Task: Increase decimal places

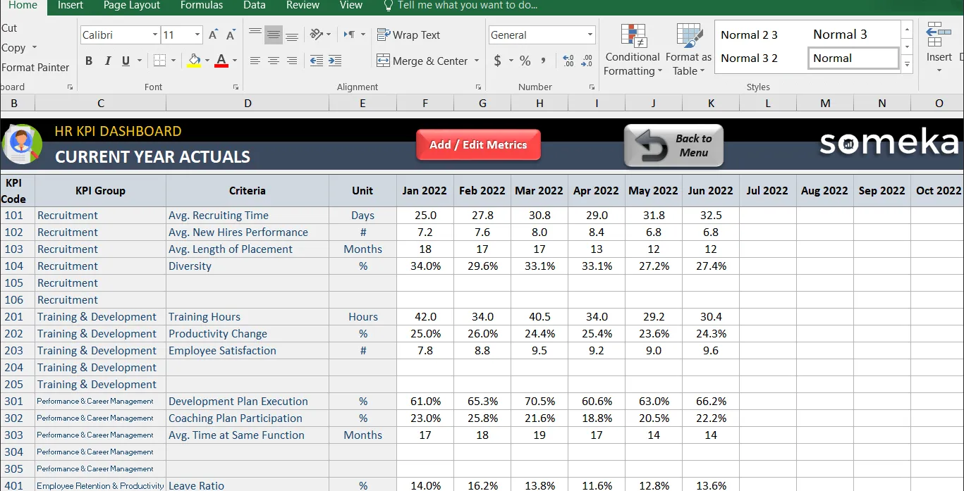Action: tap(568, 61)
